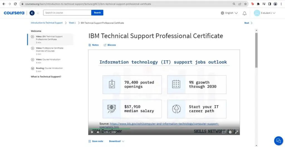Image resolution: width=285 pixels, height=147 pixels.
Task: Click the scrollbar down arrow
Action: tap(256, 145)
